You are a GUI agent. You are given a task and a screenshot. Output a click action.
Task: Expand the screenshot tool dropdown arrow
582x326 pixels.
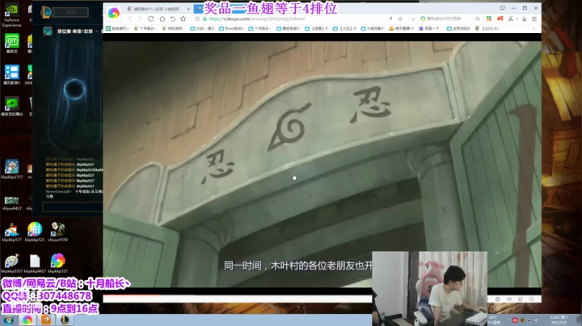click(x=517, y=19)
